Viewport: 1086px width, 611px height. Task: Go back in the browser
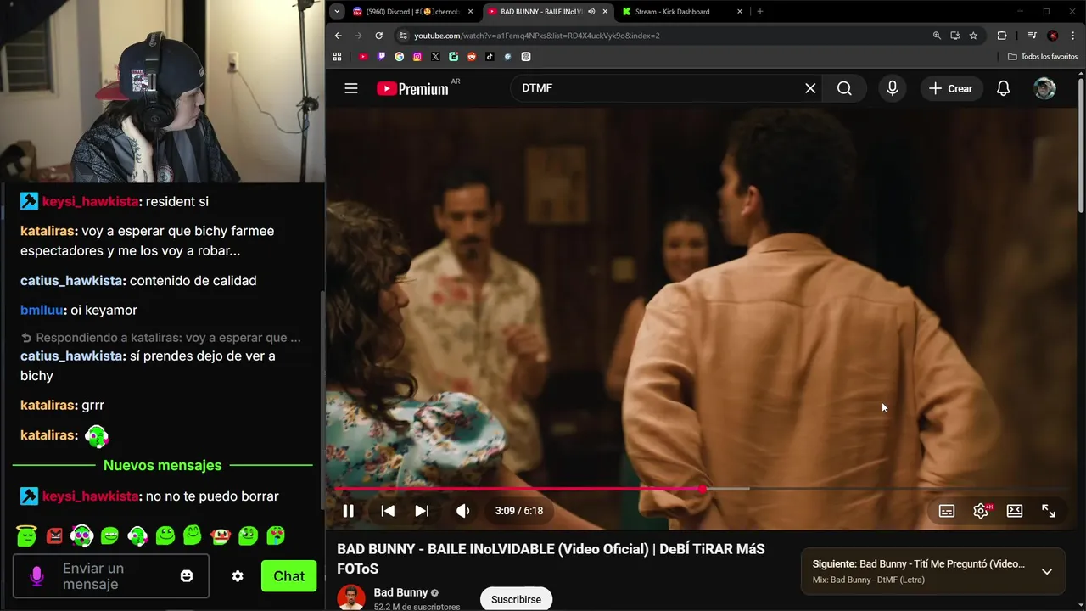338,36
